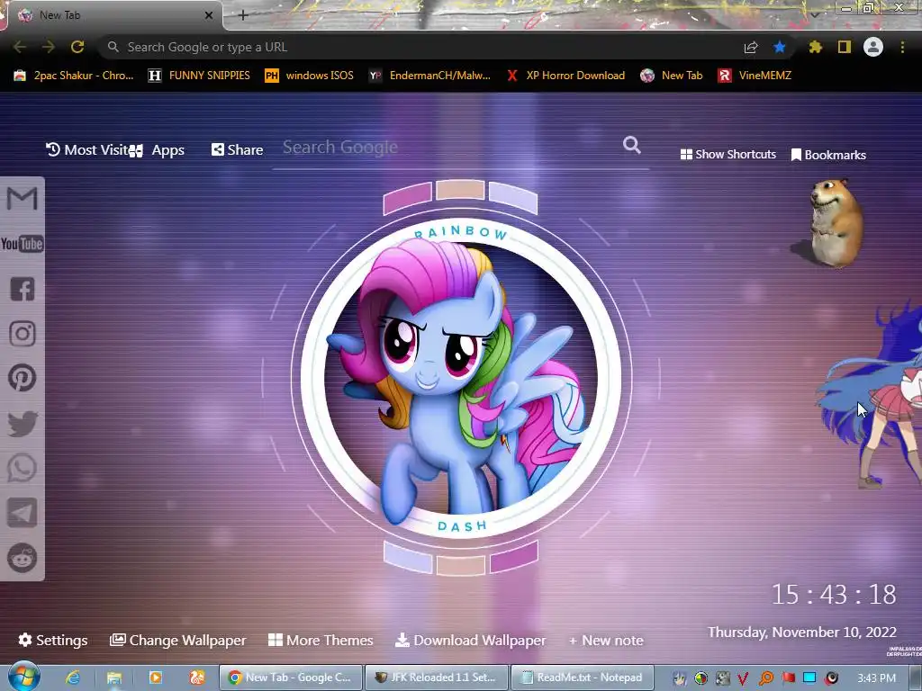Click the orange magnifier tray icon
922x691 pixels.
(766, 678)
